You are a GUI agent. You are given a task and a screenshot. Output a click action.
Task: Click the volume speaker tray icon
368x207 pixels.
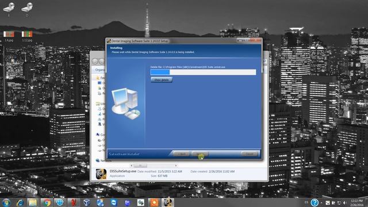345,202
